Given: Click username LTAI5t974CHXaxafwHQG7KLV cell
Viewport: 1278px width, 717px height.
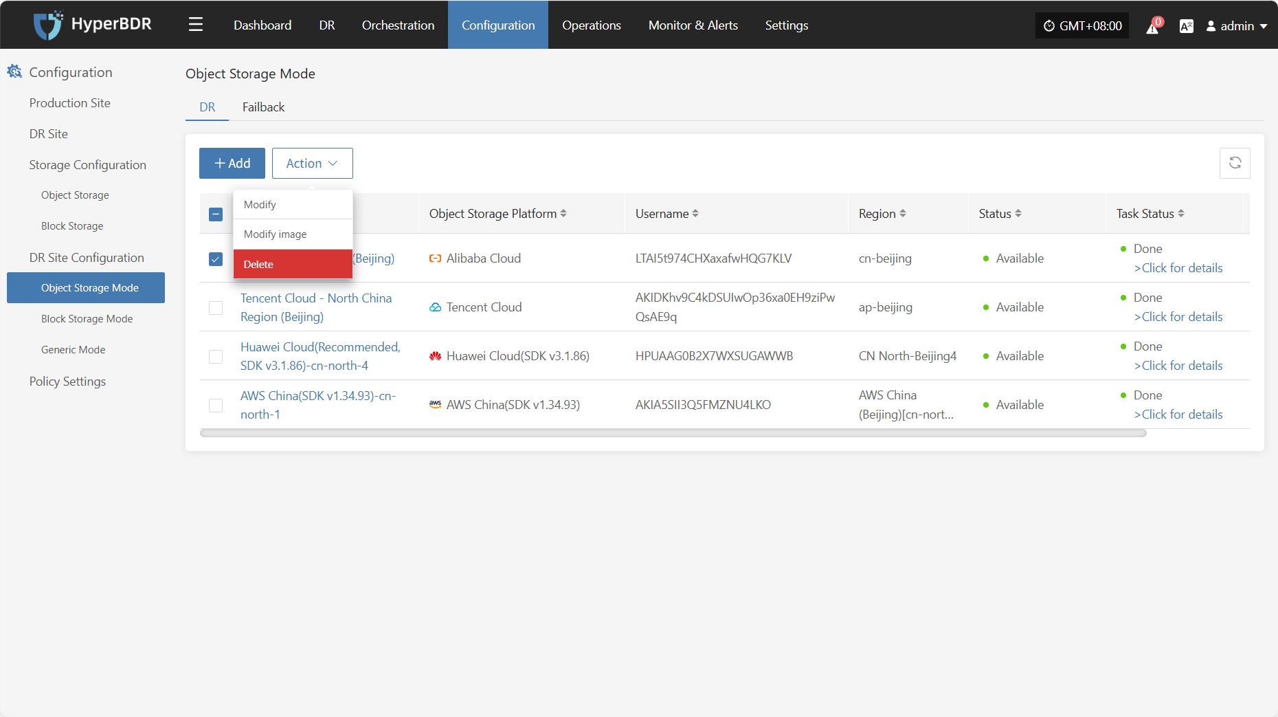Looking at the screenshot, I should 713,258.
